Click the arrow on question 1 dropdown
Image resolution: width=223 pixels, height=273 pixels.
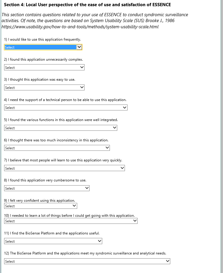(x=79, y=47)
